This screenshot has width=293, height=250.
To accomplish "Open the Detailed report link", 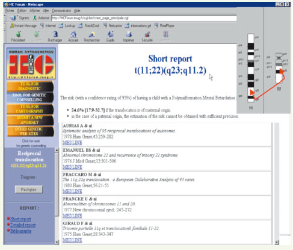I will pos(23,225).
